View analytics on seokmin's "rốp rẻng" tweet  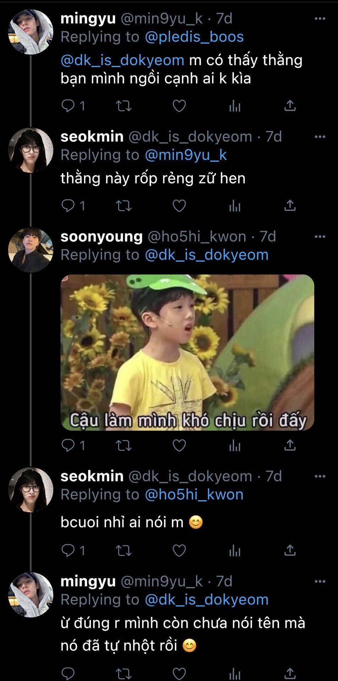click(x=234, y=206)
